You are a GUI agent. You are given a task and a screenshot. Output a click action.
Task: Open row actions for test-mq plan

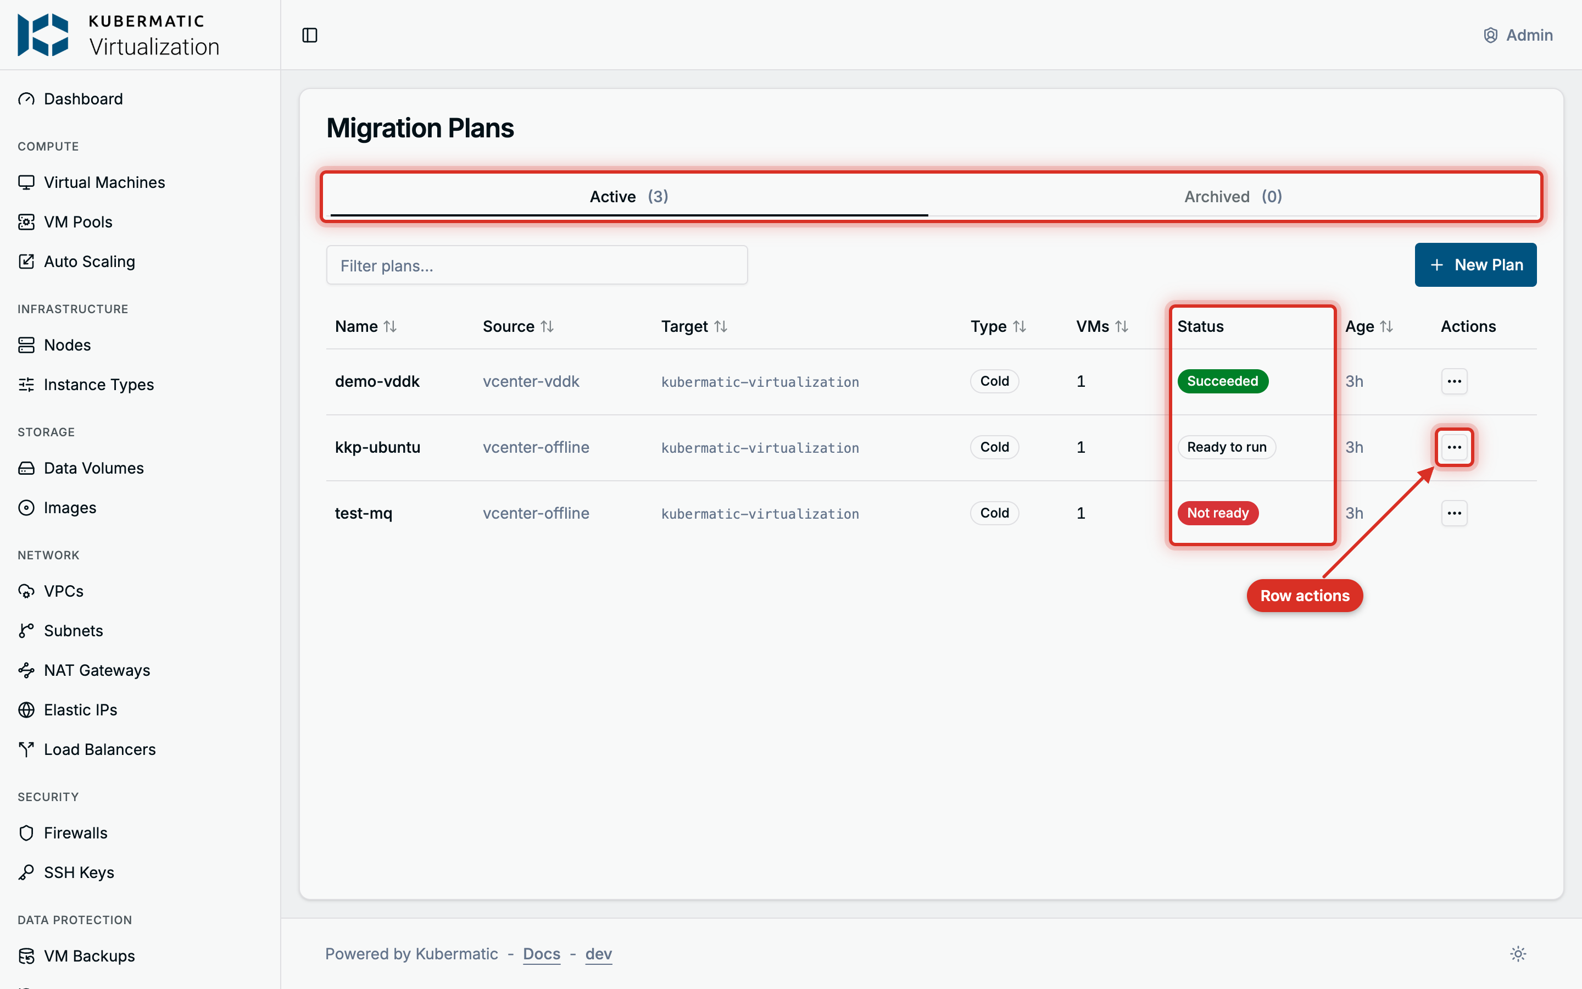click(1454, 514)
